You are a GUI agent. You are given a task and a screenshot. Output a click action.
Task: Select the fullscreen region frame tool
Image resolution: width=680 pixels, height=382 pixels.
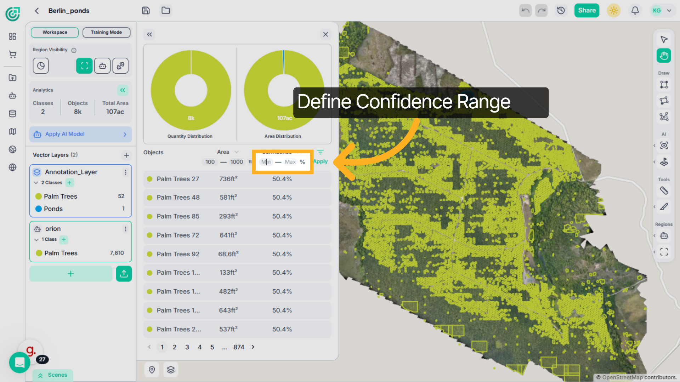pyautogui.click(x=664, y=252)
